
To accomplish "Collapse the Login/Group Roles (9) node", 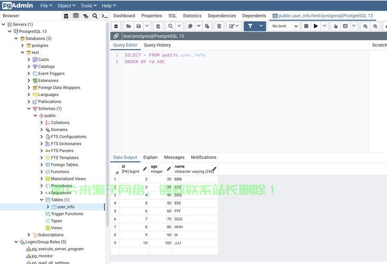I will [16, 242].
